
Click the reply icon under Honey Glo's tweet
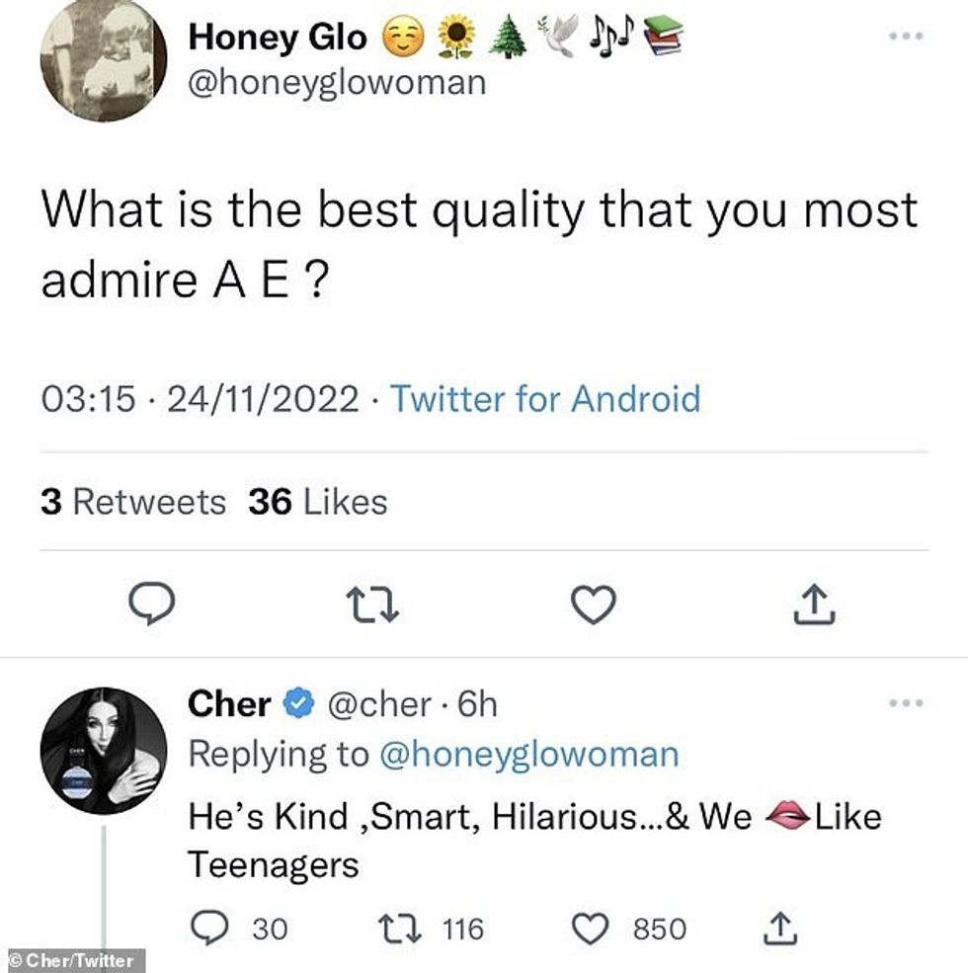(152, 604)
